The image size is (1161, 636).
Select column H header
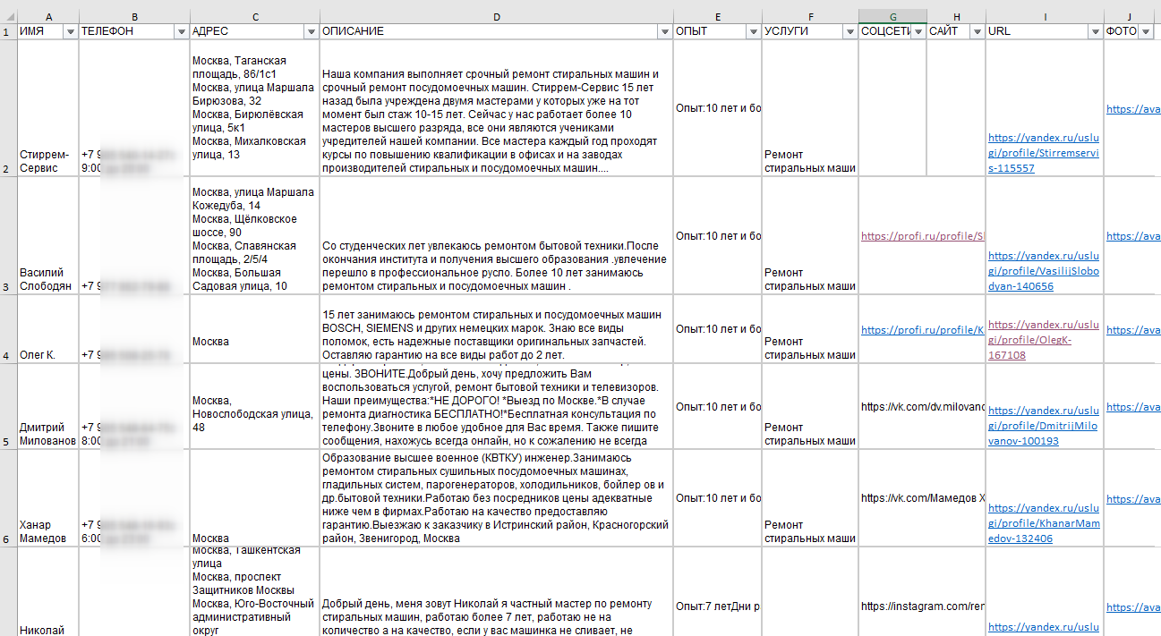(x=956, y=16)
